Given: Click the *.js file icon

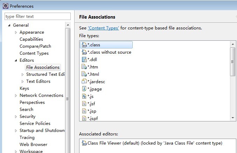Looking at the screenshot, I should [84, 97].
